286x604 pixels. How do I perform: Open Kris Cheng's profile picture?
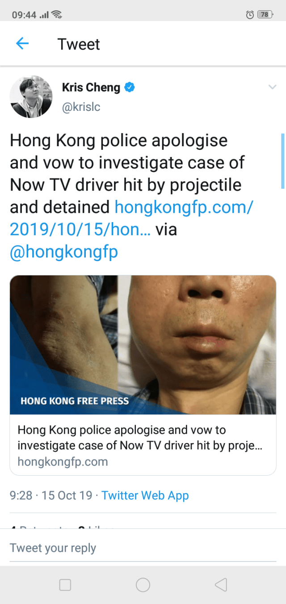pyautogui.click(x=31, y=97)
